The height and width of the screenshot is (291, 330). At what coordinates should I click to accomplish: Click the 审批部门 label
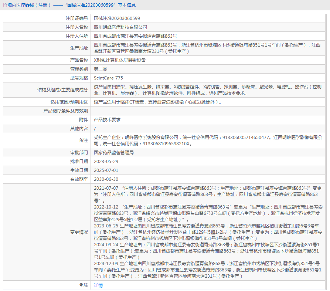pos(79,152)
